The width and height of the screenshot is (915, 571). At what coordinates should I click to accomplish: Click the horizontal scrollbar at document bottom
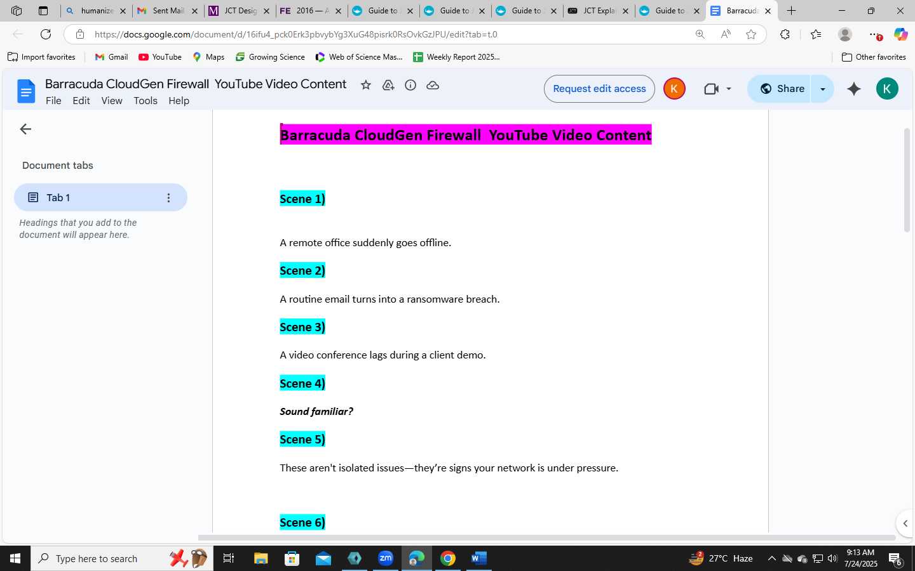click(546, 537)
